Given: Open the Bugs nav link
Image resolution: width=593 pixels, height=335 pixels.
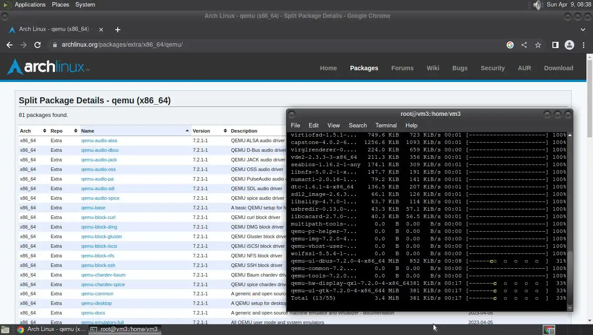Looking at the screenshot, I should [x=460, y=68].
